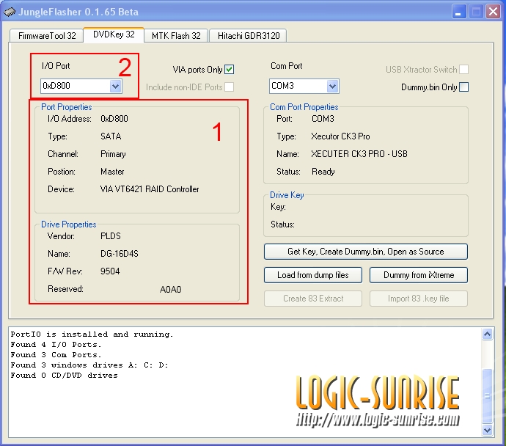The width and height of the screenshot is (506, 446).
Task: Click log line 'Found 3 windows drives A: C: D:'
Action: [89, 365]
